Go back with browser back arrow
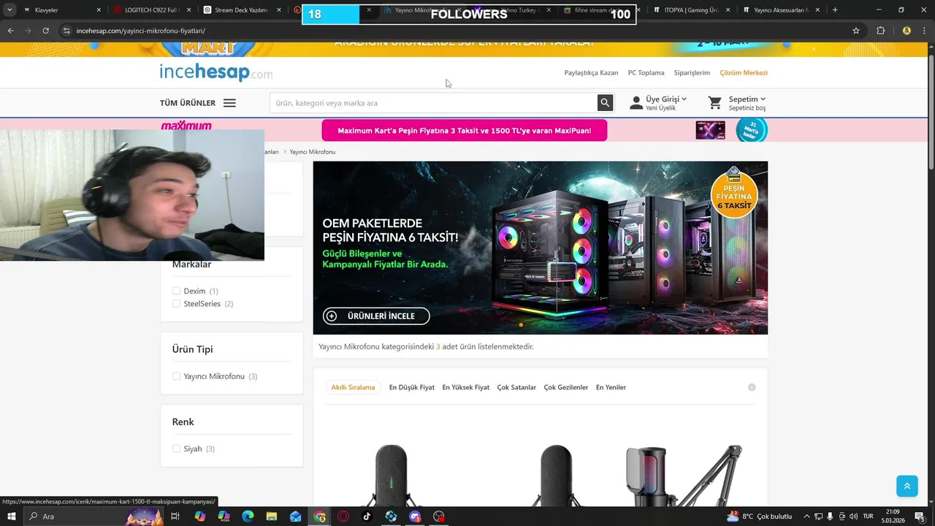 coord(10,31)
